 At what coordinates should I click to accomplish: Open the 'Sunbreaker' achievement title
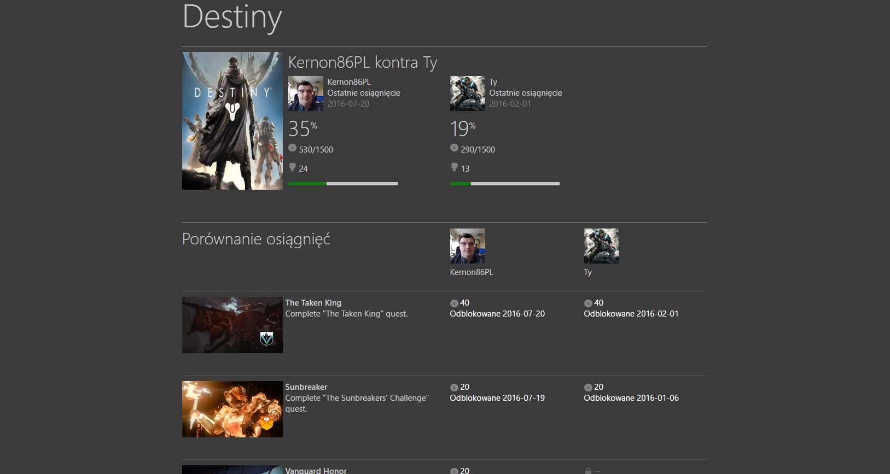coord(306,387)
